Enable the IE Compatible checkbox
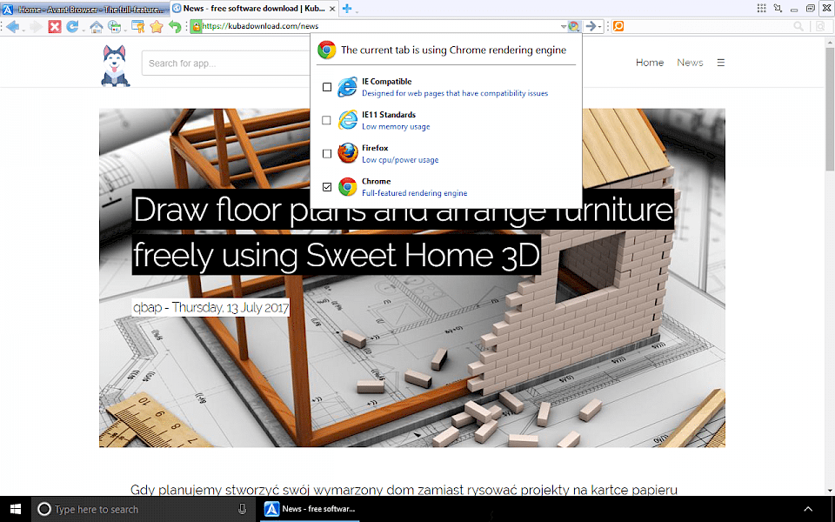 click(327, 87)
